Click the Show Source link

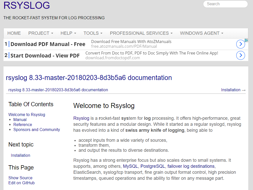coord(20,178)
